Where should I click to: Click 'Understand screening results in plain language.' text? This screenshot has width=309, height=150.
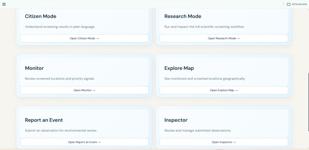pyautogui.click(x=60, y=27)
